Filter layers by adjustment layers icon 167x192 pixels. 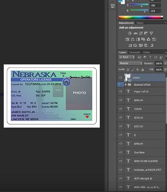pos(145,57)
